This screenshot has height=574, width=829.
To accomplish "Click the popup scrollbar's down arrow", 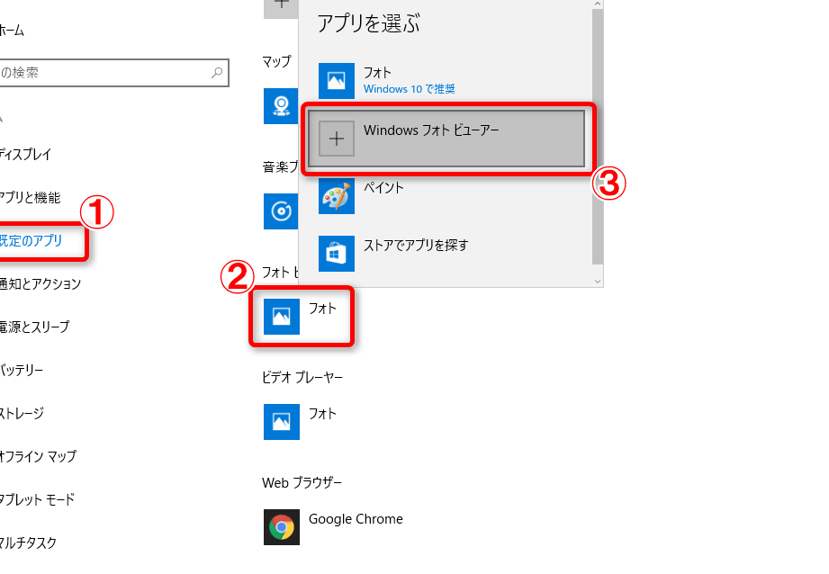I will [598, 281].
